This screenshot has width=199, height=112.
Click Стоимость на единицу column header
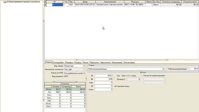[x=171, y=2]
